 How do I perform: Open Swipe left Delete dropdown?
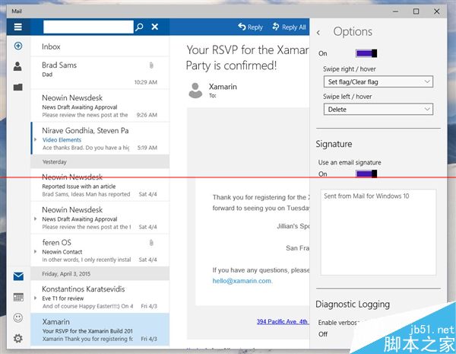378,110
